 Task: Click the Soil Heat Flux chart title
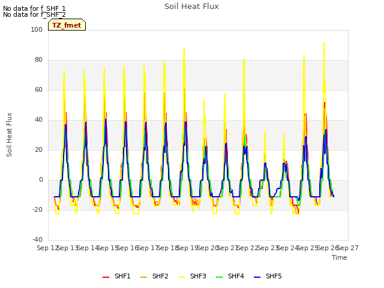pyautogui.click(x=191, y=7)
